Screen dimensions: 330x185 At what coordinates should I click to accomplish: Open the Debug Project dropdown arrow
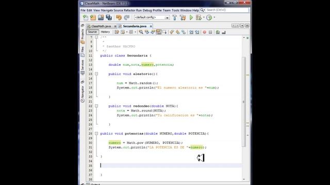(204, 17)
